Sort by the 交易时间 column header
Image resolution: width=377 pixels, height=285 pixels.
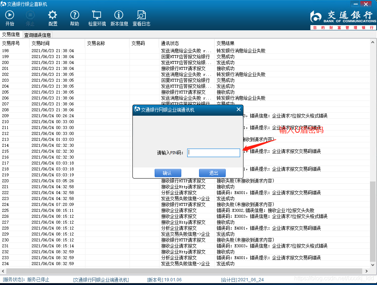click(x=57, y=43)
